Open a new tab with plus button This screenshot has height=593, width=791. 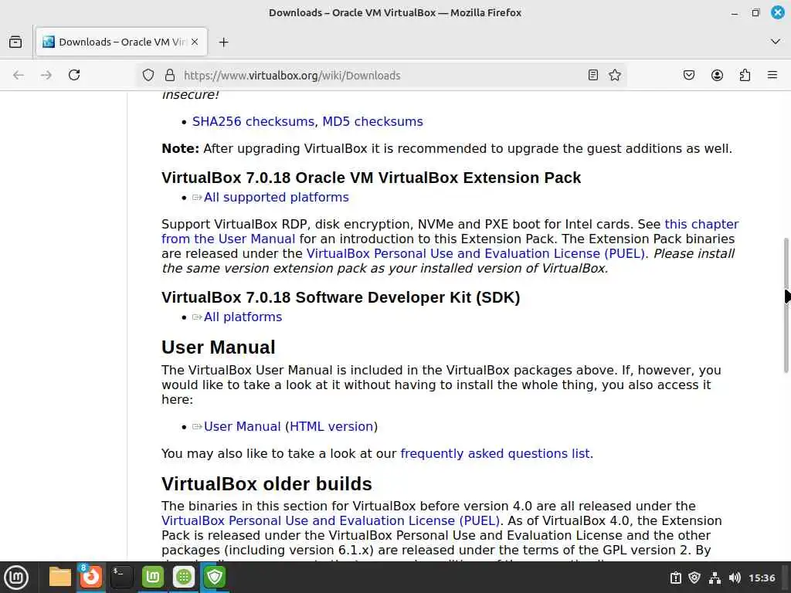pyautogui.click(x=223, y=42)
